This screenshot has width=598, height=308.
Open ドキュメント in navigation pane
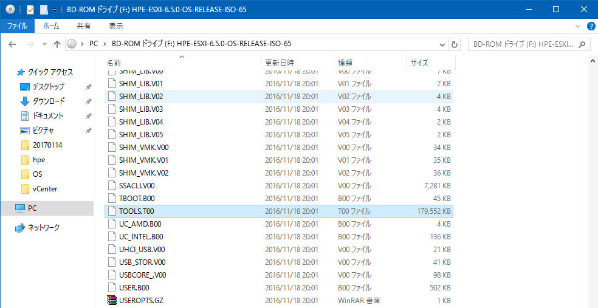47,115
